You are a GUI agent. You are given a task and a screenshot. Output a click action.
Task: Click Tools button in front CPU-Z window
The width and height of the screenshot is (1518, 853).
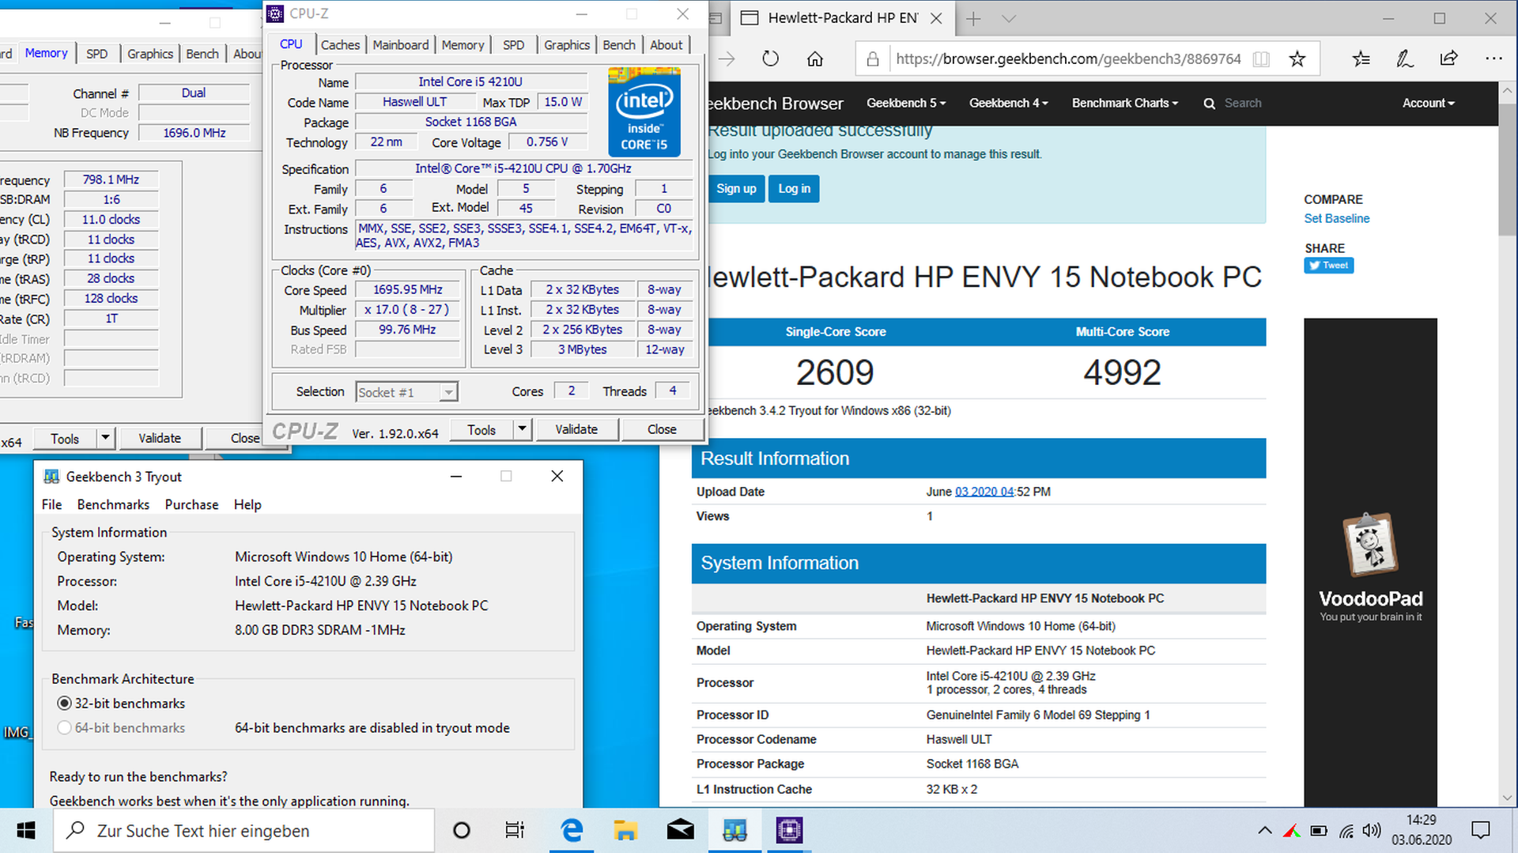[x=481, y=429]
